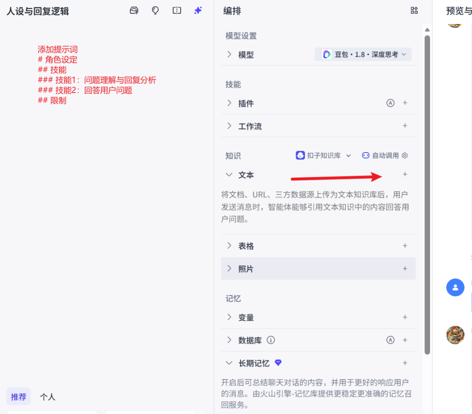Toggle auto-invoke mode for 插件

click(x=390, y=103)
